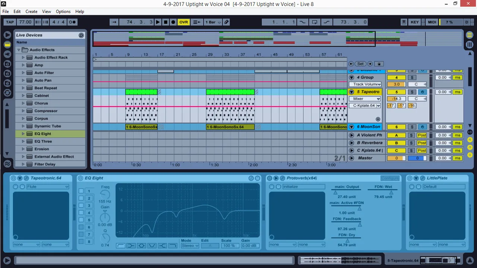Expand the Audio Effect Rack folder
The image size is (477, 268).
(23, 57)
